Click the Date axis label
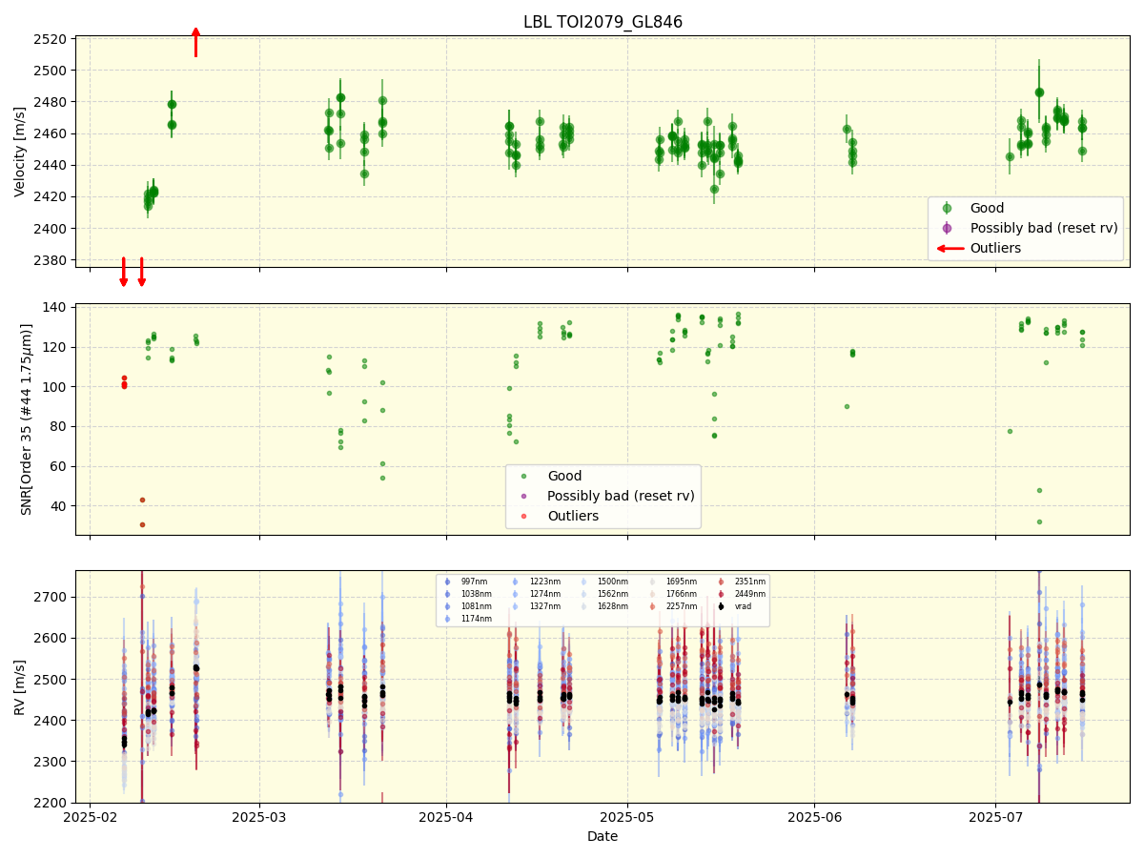 [602, 836]
